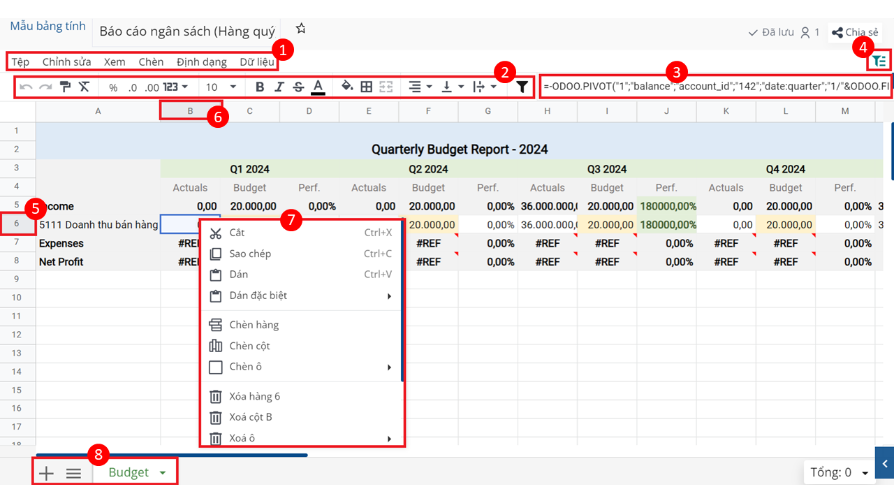
Task: Open the Xem menu
Action: (115, 61)
